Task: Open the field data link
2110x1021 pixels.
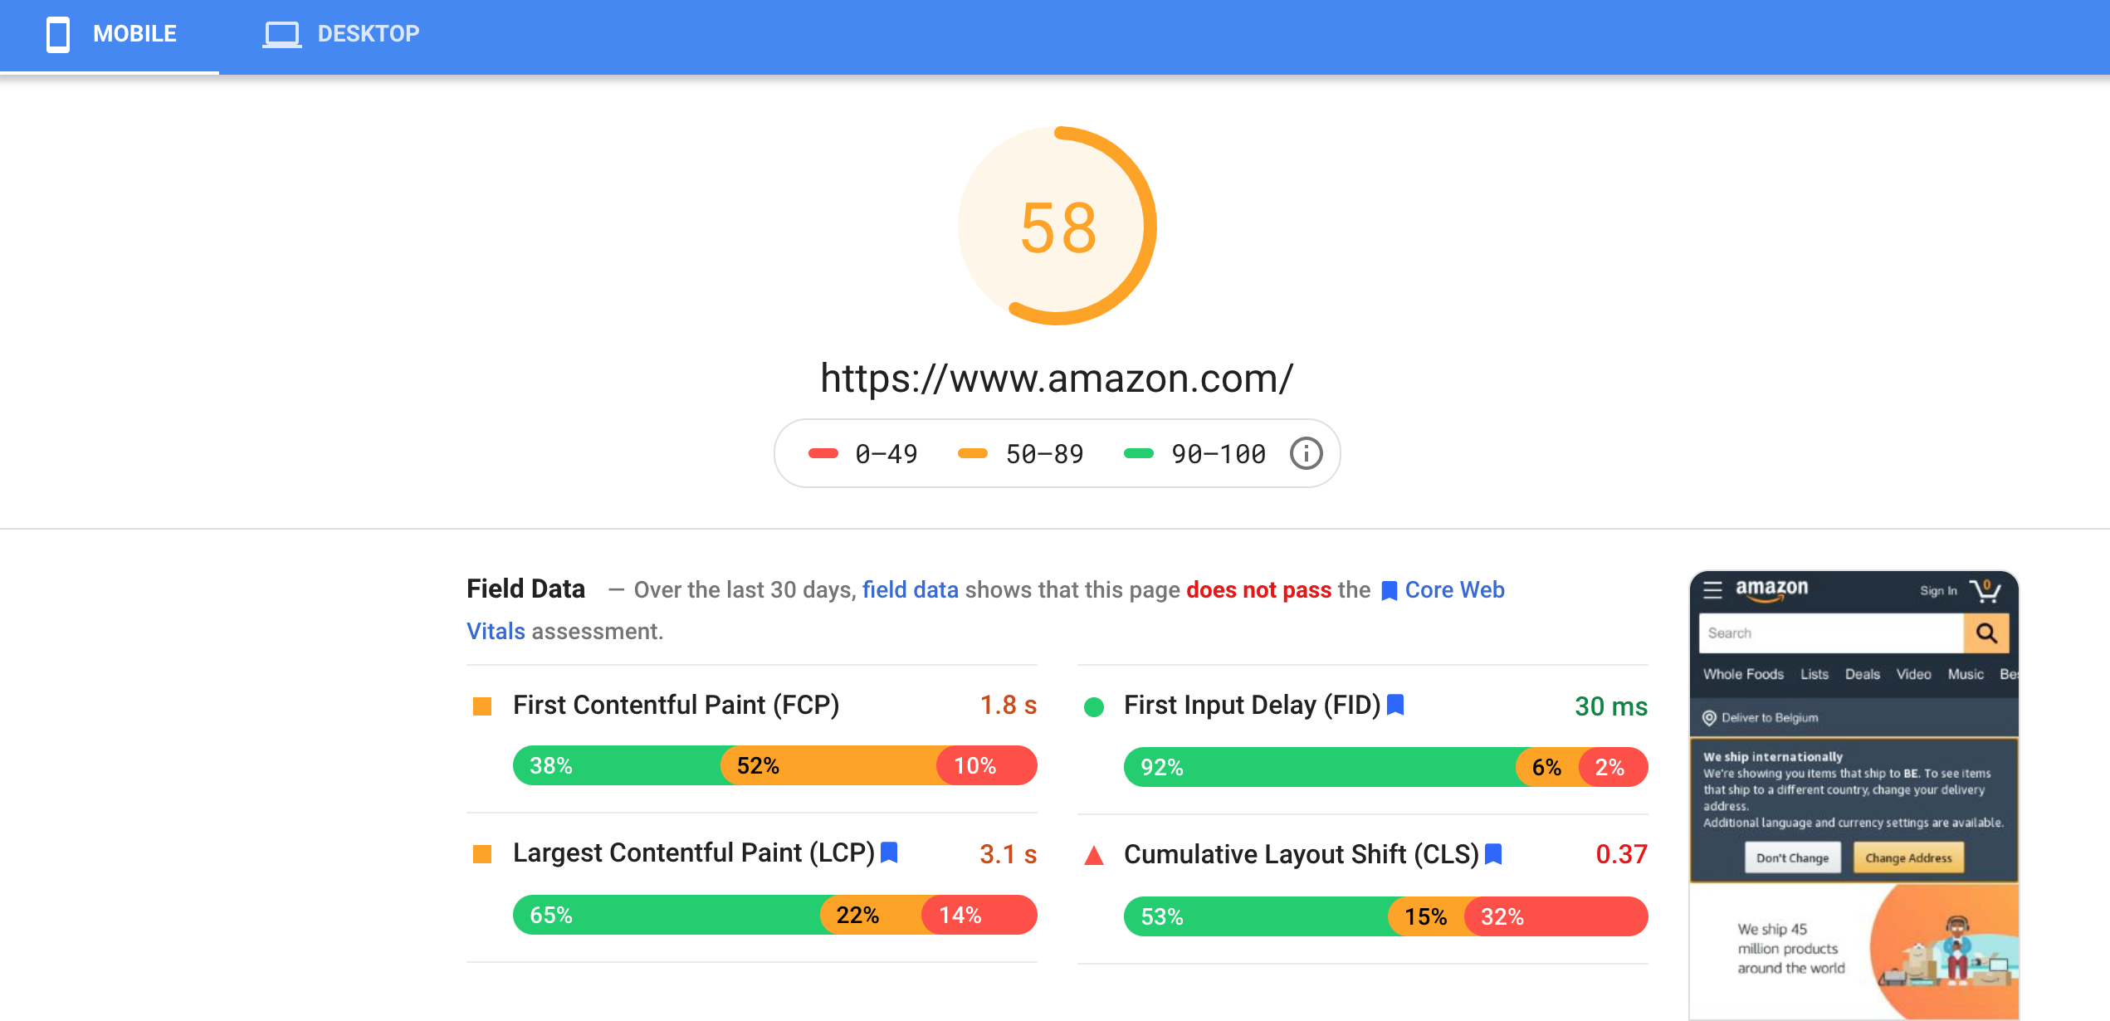Action: pyautogui.click(x=910, y=589)
